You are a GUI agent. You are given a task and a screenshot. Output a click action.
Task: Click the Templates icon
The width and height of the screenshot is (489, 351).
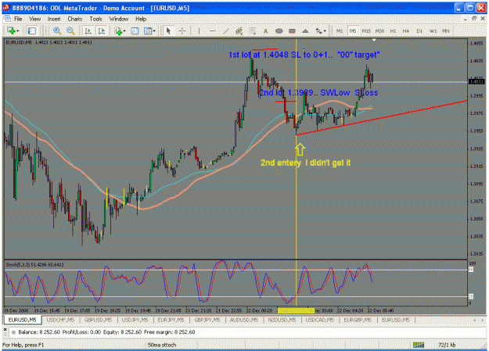(x=148, y=30)
